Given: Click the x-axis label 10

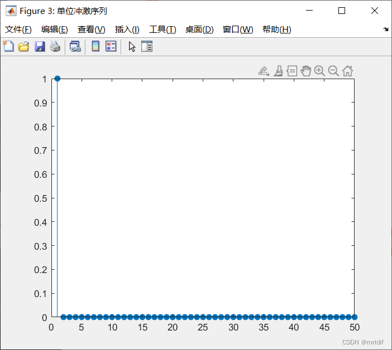Looking at the screenshot, I should tap(112, 327).
